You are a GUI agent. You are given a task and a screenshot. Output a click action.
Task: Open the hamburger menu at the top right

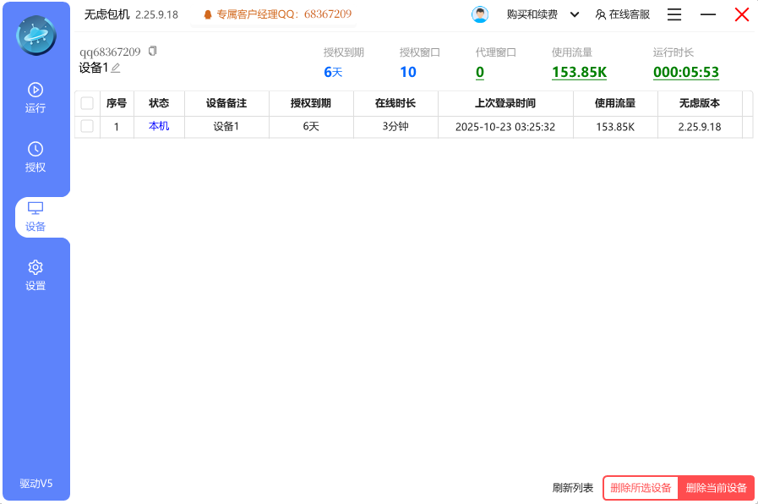tap(673, 14)
